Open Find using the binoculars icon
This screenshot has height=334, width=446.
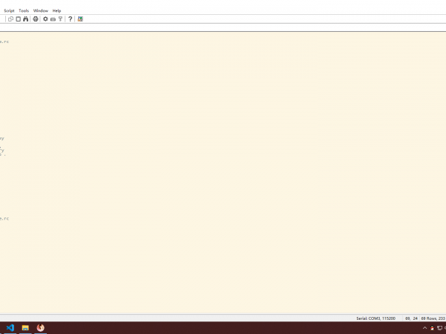(25, 19)
